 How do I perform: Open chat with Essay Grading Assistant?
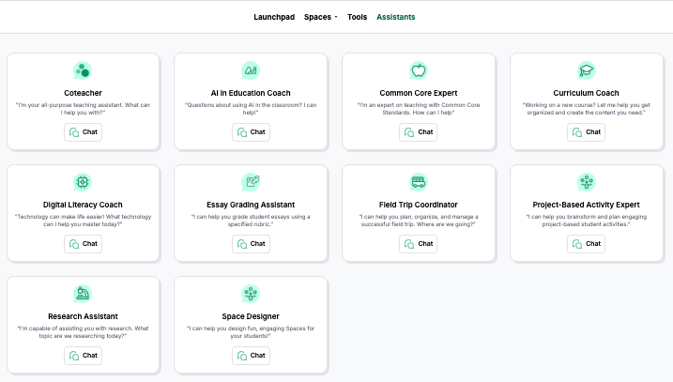click(x=251, y=244)
